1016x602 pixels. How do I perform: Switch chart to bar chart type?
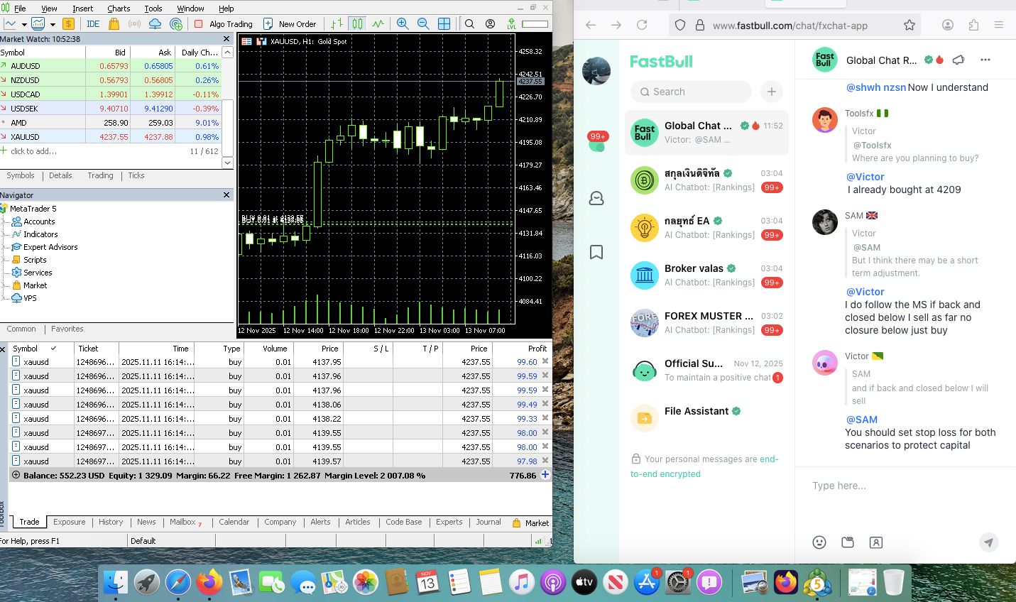[337, 23]
